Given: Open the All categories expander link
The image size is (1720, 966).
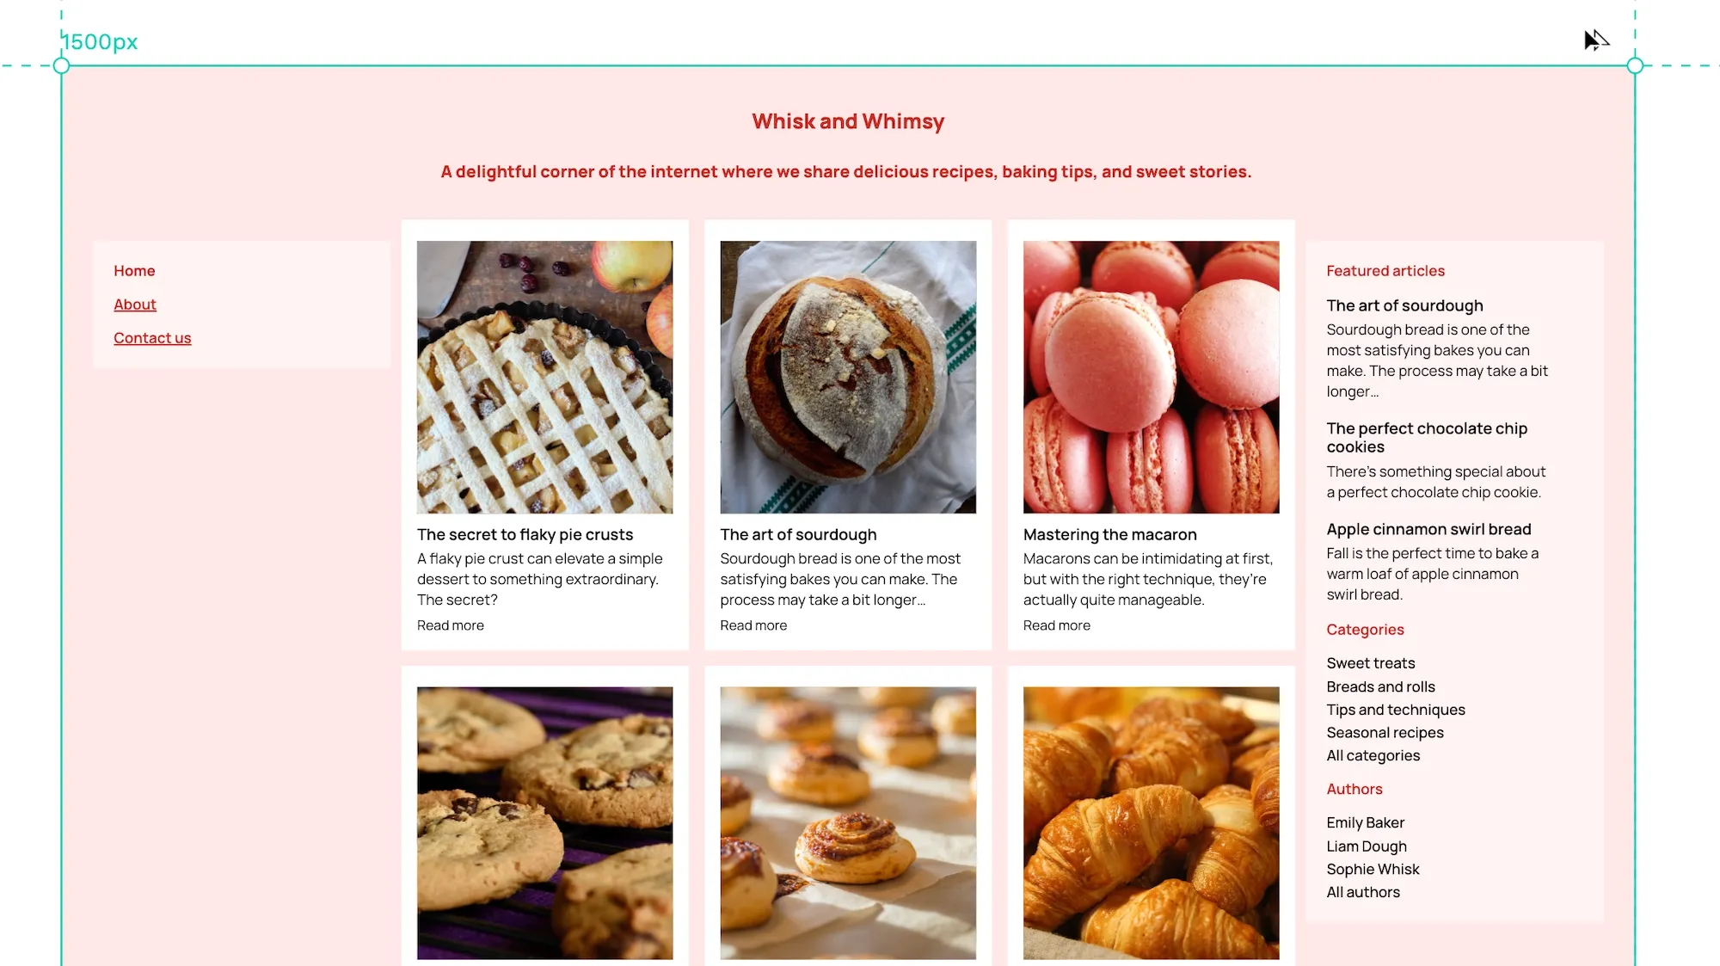Looking at the screenshot, I should (1374, 754).
